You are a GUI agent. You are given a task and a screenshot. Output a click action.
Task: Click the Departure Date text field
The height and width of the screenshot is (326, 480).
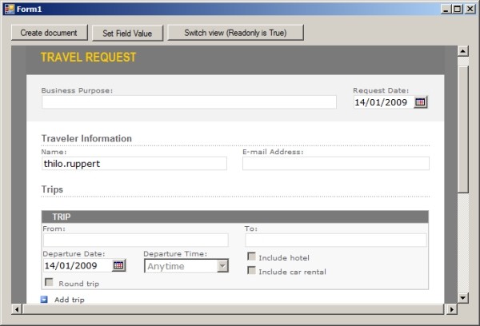78,265
